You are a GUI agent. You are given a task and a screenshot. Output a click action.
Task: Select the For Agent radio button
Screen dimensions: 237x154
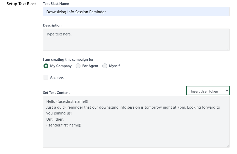point(78,66)
